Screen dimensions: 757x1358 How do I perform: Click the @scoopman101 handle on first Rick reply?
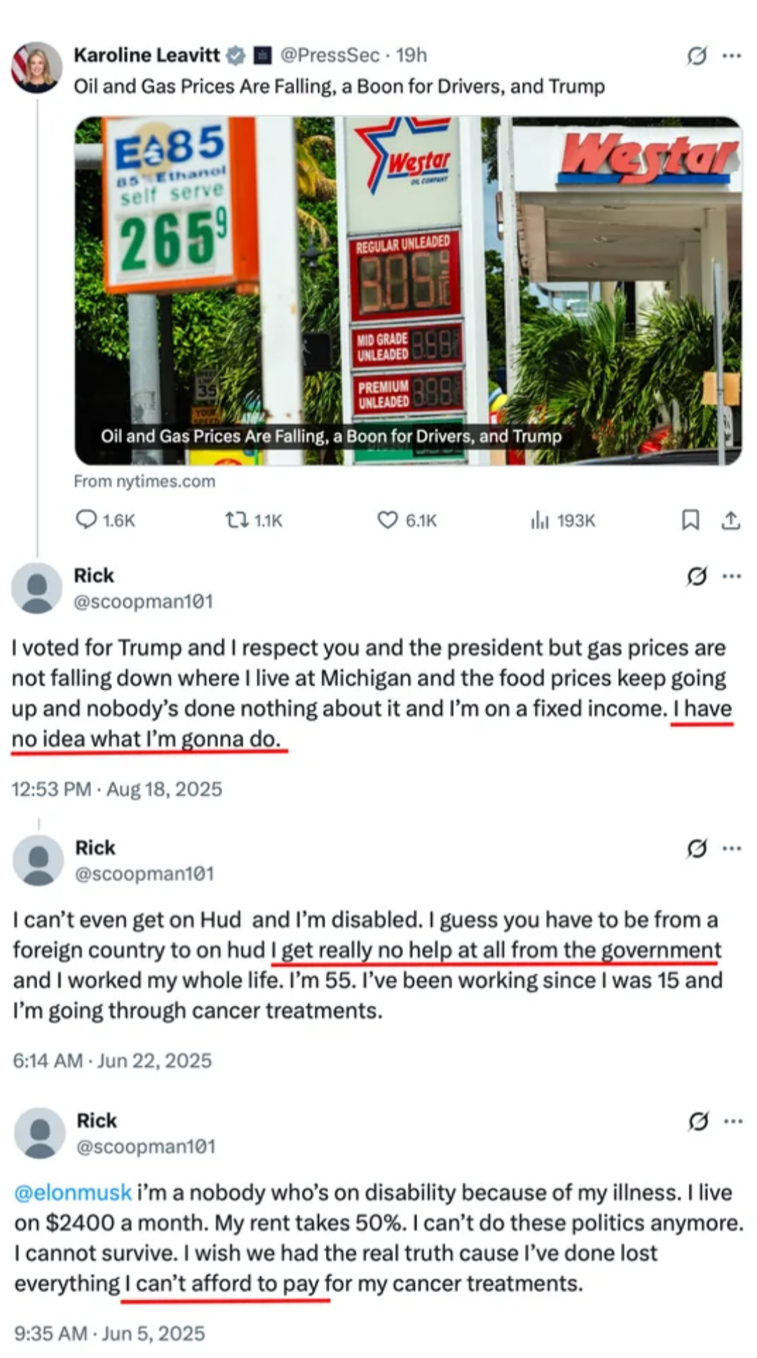click(x=143, y=602)
